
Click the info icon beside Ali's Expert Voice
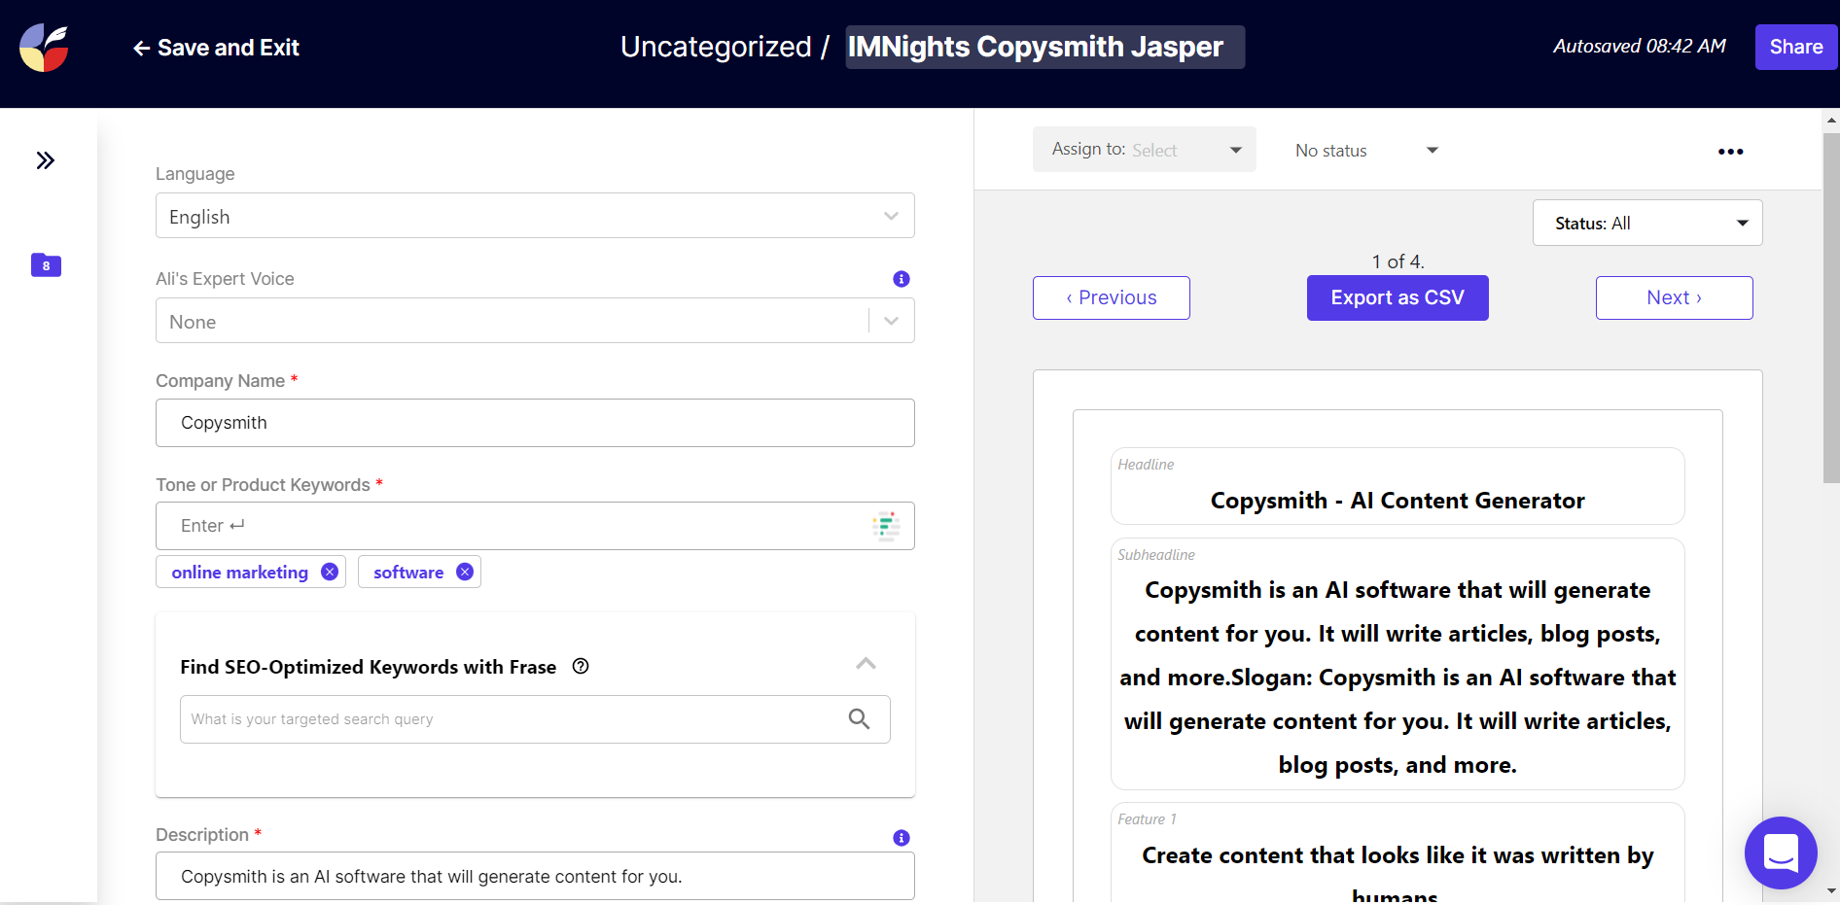click(902, 279)
